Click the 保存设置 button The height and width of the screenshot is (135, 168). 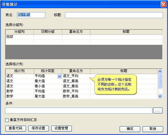click(x=38, y=129)
